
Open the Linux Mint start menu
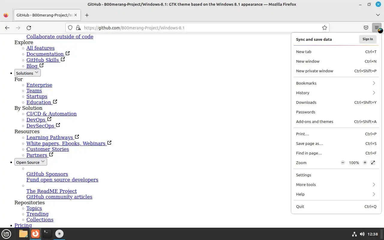(x=6, y=234)
